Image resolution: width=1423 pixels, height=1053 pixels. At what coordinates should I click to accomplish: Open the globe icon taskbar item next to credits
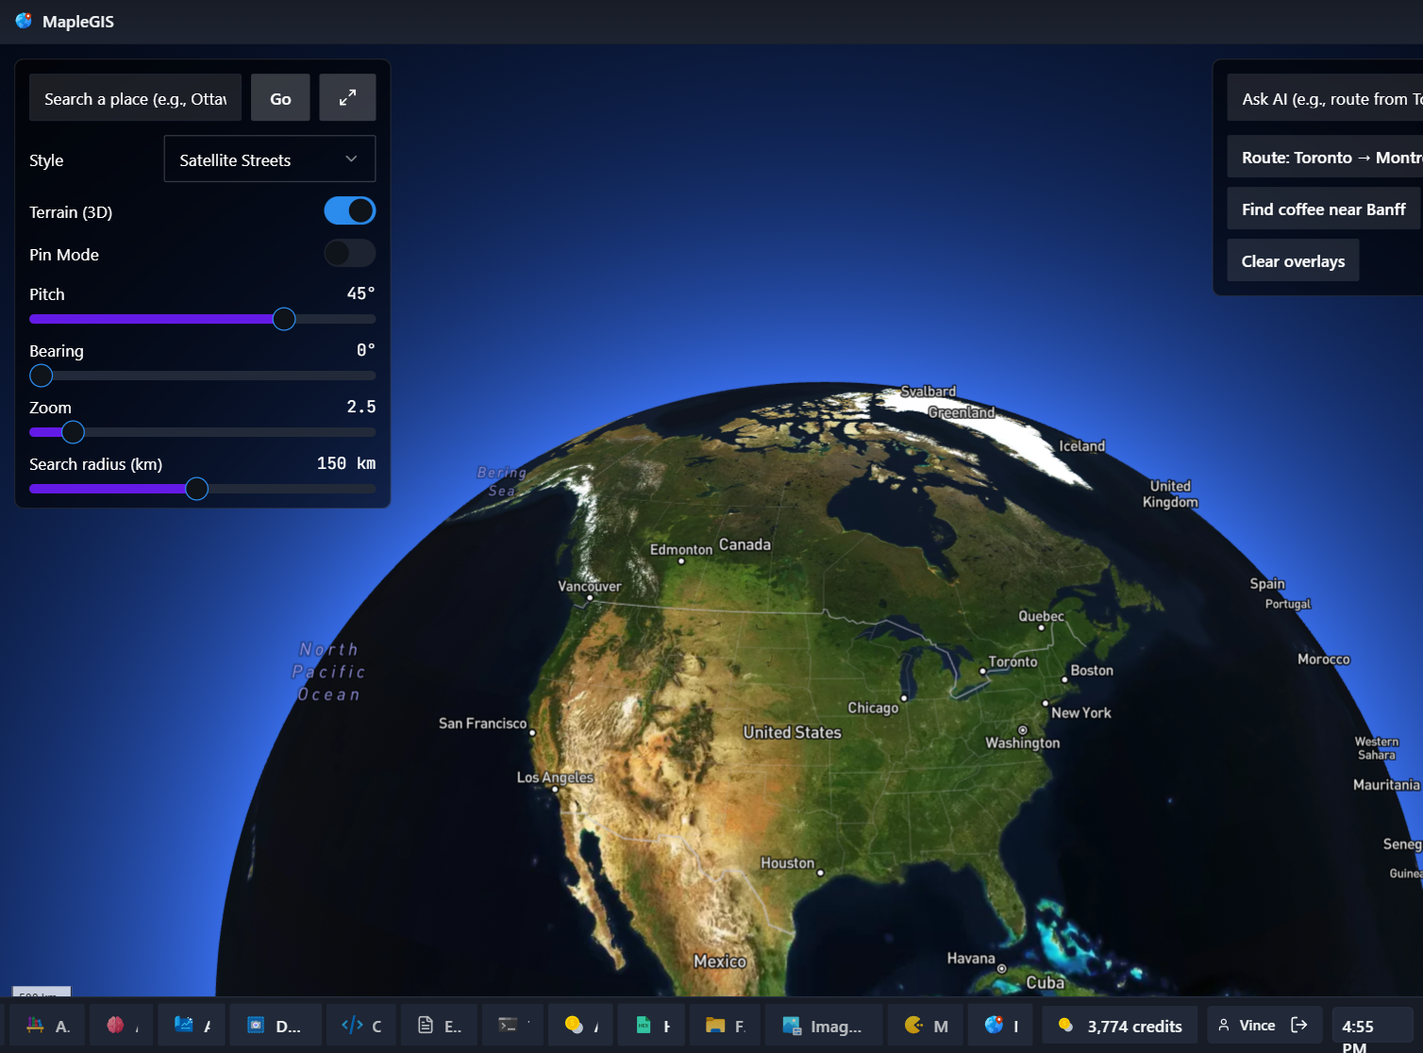[x=1000, y=1026]
